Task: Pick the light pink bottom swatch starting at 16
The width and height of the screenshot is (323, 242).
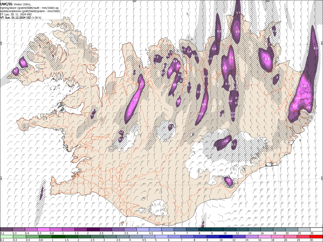Action: pos(264,236)
